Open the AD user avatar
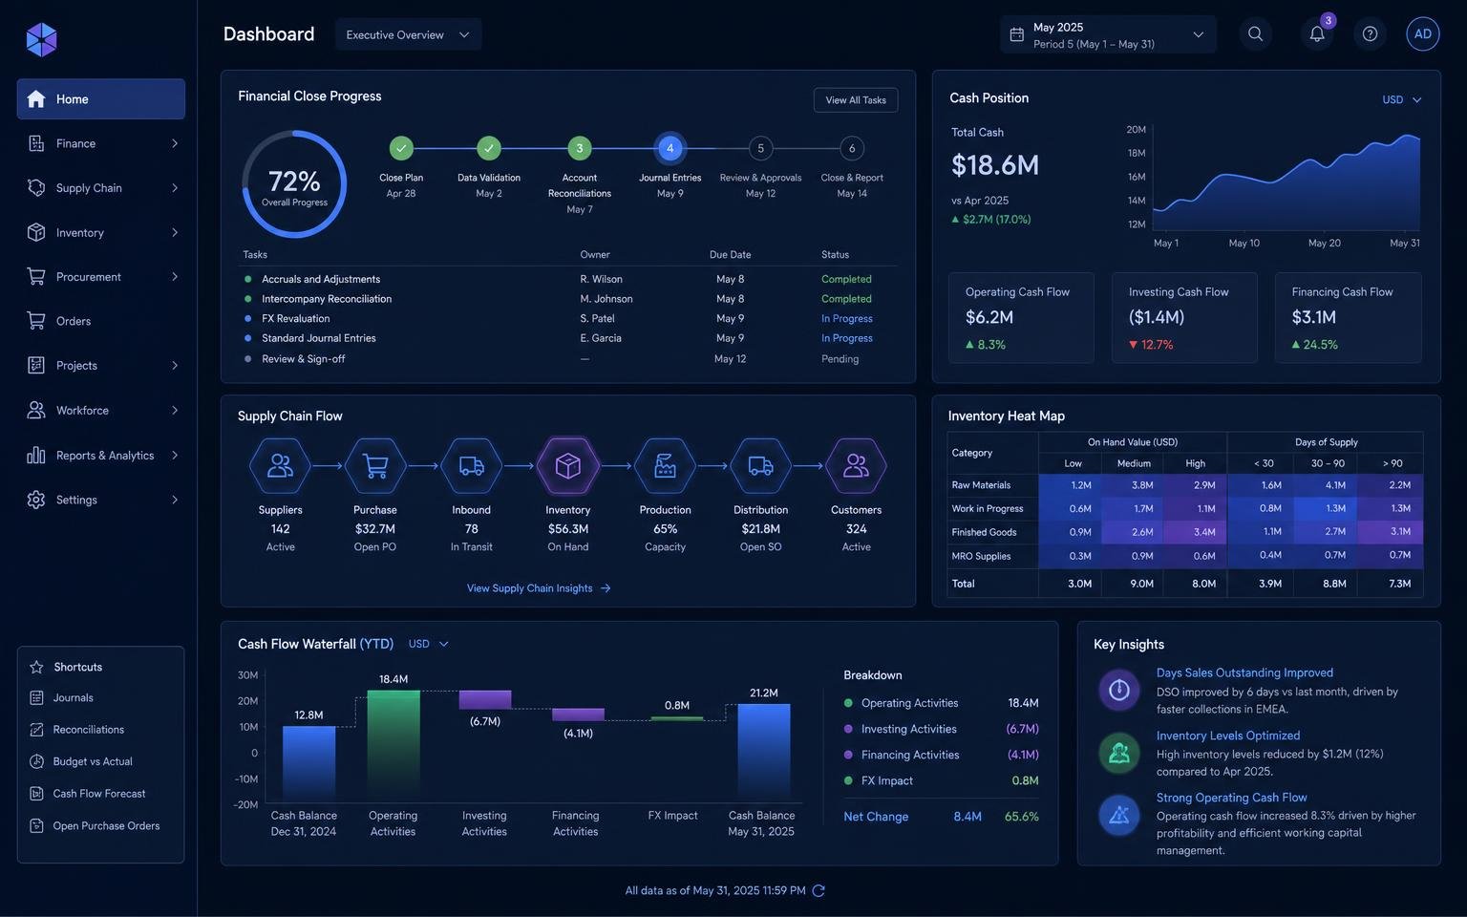Image resolution: width=1467 pixels, height=917 pixels. (1423, 34)
